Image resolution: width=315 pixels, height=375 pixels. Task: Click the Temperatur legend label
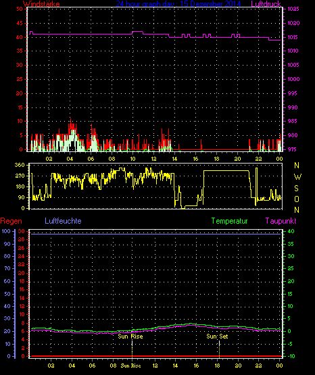pos(230,221)
